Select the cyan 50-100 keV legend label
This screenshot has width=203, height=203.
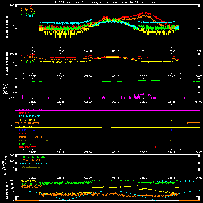(29, 16)
